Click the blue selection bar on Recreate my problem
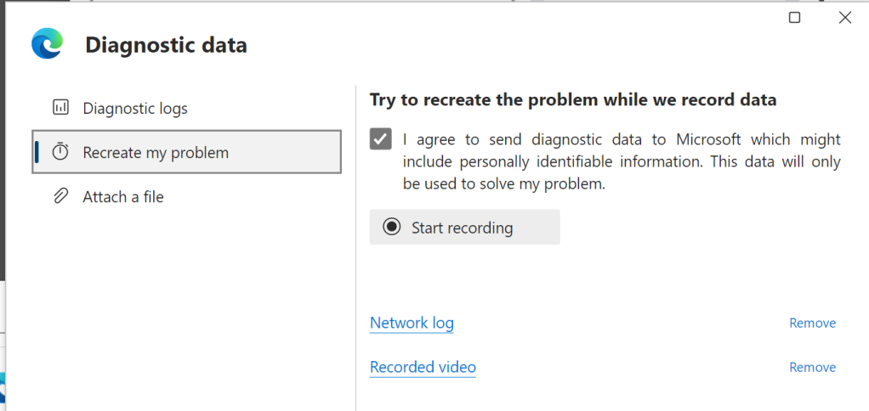Screen dimensions: 869x411 coord(37,153)
